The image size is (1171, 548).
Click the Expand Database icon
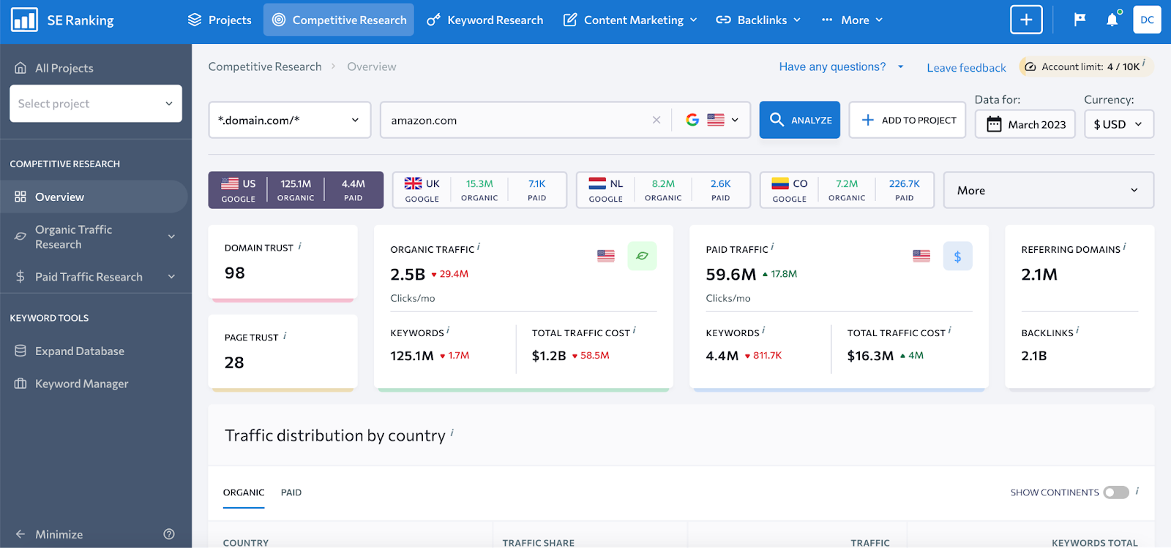click(x=20, y=351)
